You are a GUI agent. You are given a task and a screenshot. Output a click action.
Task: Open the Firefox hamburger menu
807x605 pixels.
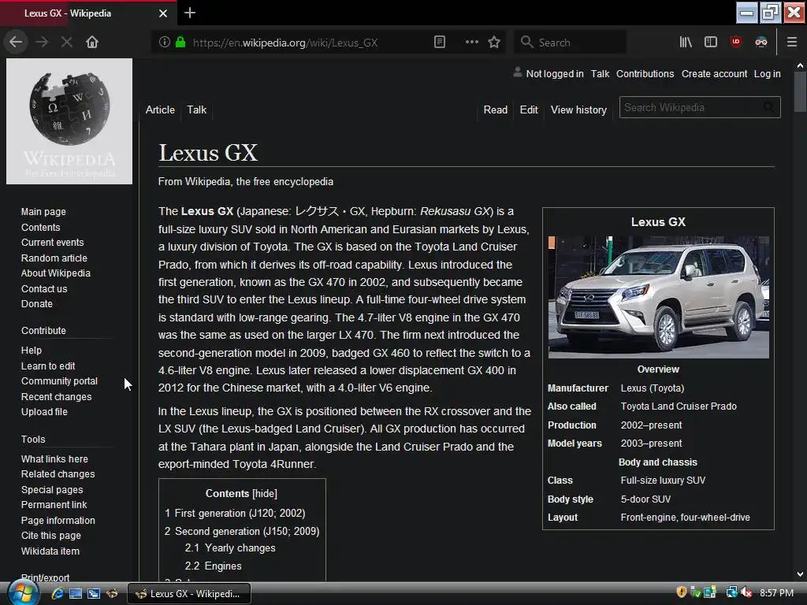(792, 43)
